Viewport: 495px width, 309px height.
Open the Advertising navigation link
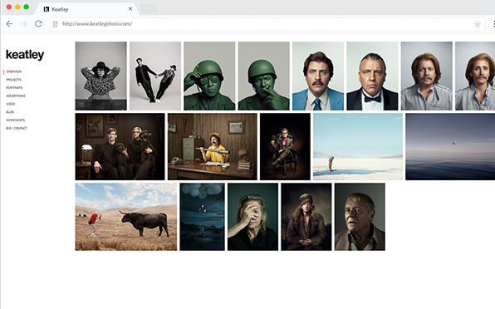click(x=16, y=96)
